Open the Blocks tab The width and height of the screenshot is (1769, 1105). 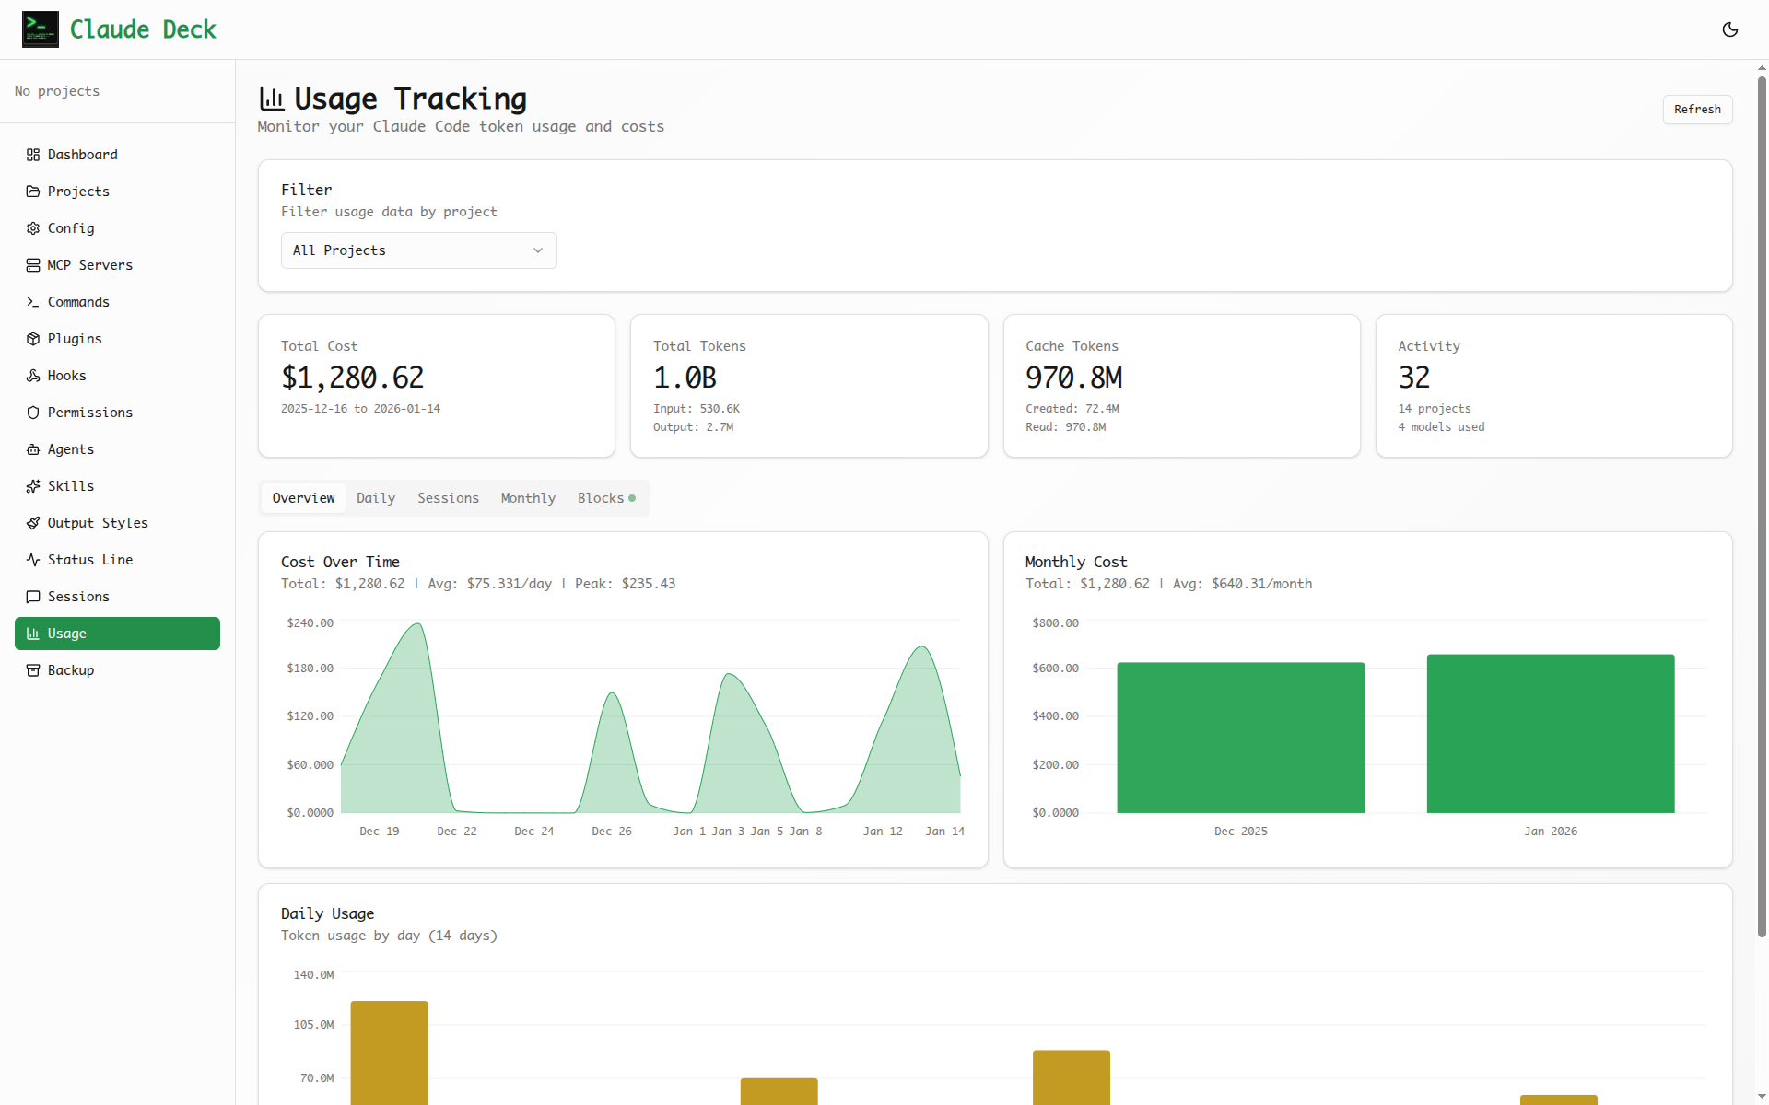[600, 497]
